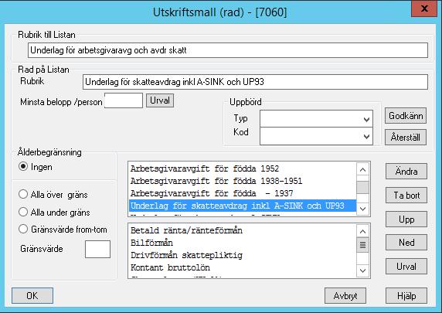Move row down with Ned button

(x=406, y=242)
